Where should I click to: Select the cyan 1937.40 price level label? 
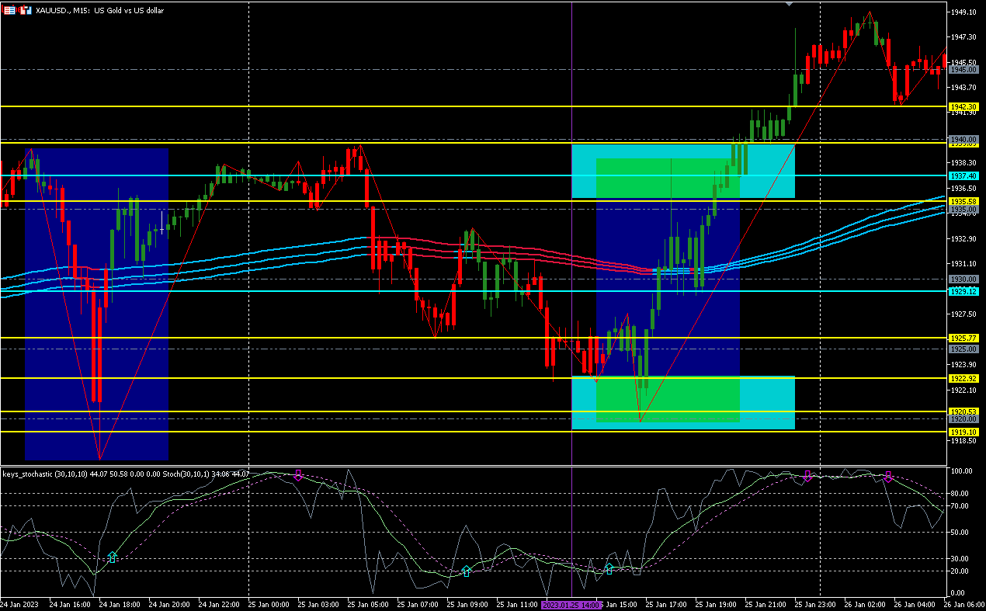pos(963,176)
